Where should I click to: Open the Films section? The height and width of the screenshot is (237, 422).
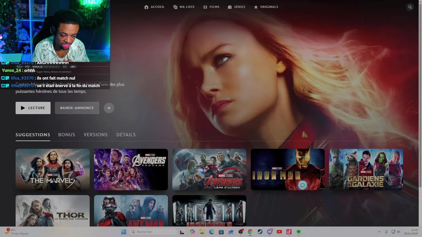pos(211,7)
